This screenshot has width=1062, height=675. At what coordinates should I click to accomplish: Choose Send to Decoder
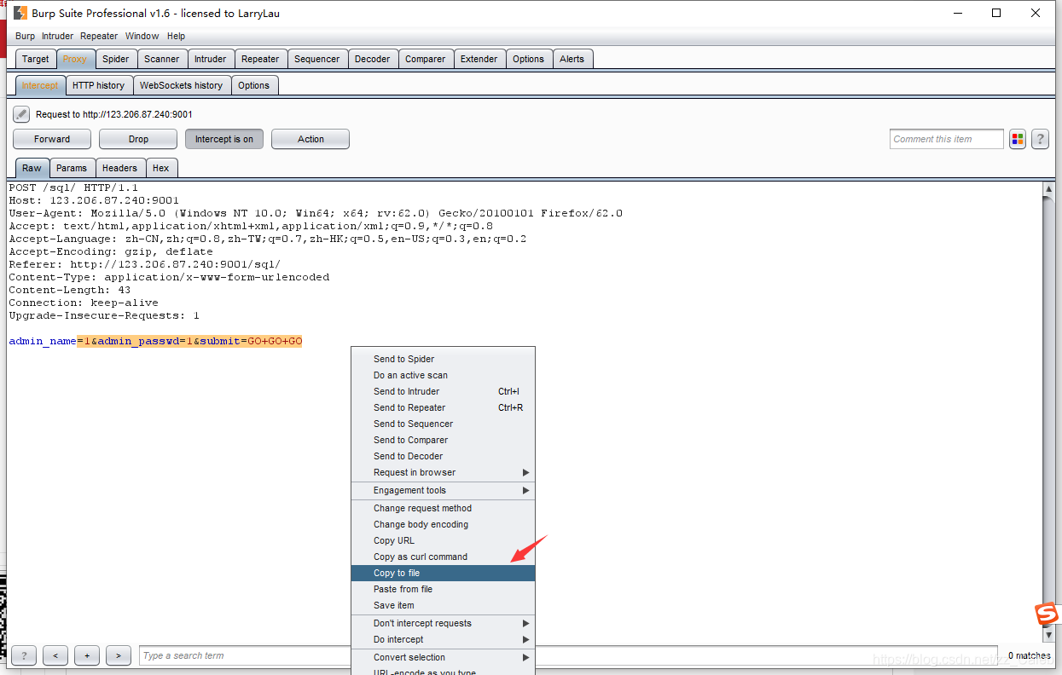443,456
